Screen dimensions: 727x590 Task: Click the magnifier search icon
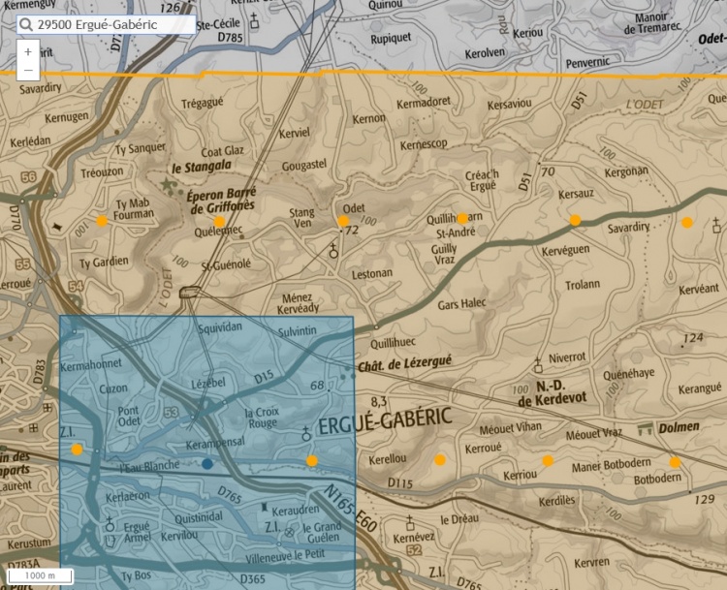(x=27, y=24)
